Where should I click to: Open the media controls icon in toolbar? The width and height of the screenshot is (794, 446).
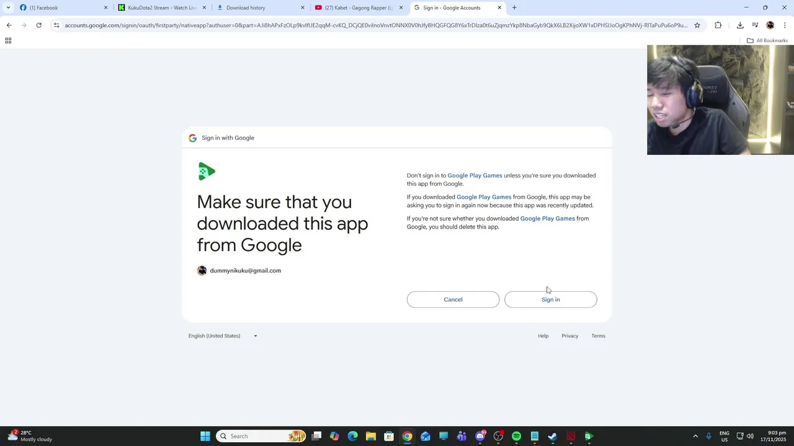pos(755,25)
